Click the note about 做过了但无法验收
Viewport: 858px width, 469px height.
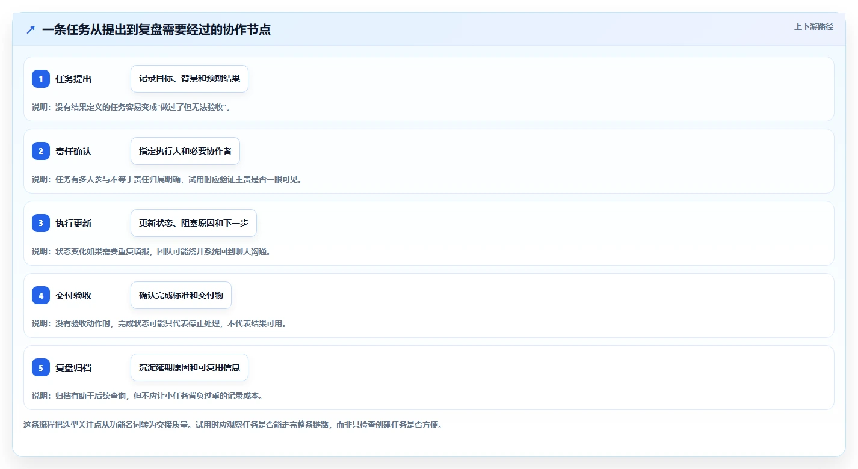[x=131, y=107]
